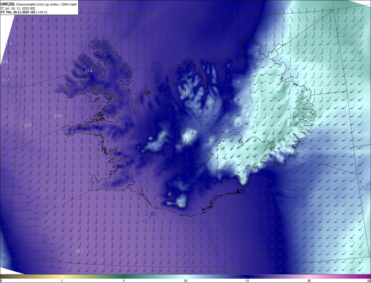Click the 23.1 value over the southwest ocean
The height and width of the screenshot is (283, 371).
pos(79,251)
